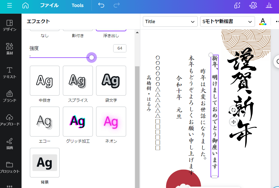Open the Tools menu

77,6
